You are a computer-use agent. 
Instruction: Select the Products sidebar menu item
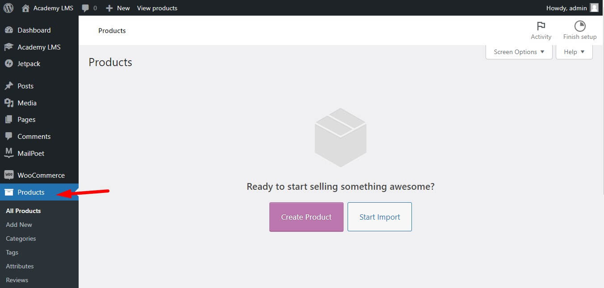coord(39,192)
